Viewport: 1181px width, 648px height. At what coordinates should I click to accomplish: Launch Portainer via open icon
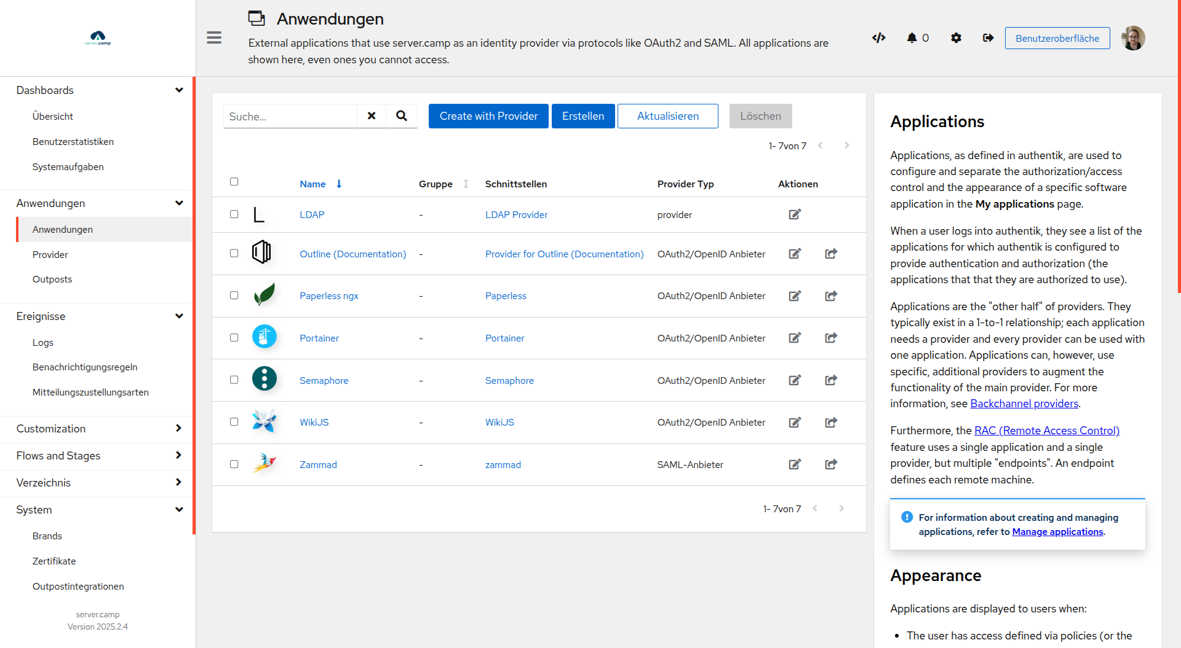831,338
